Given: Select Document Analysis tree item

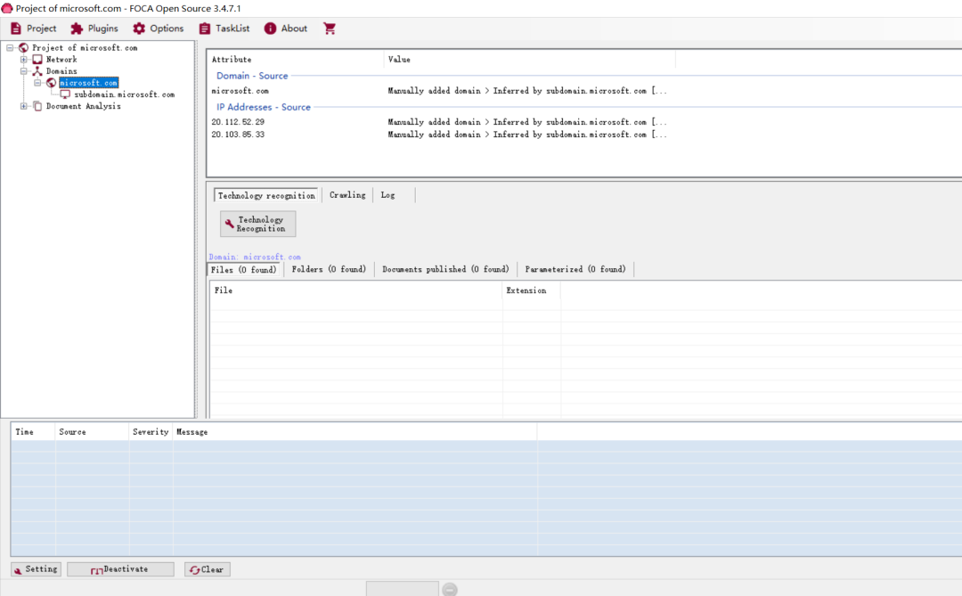Looking at the screenshot, I should [84, 106].
